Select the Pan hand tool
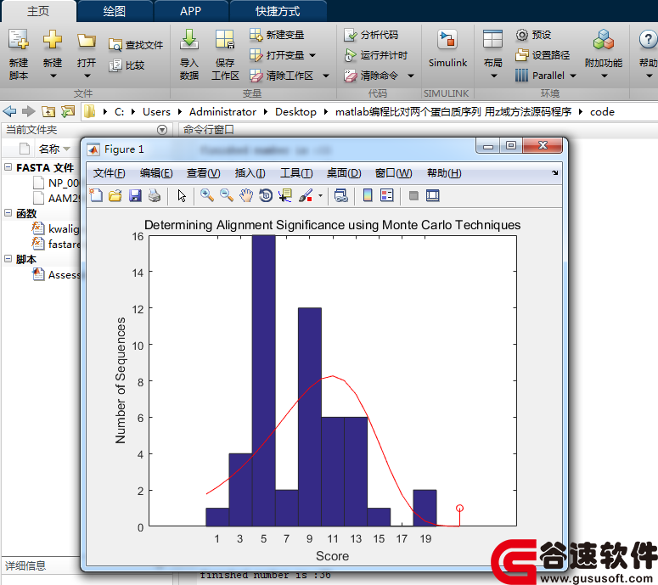 [x=246, y=195]
